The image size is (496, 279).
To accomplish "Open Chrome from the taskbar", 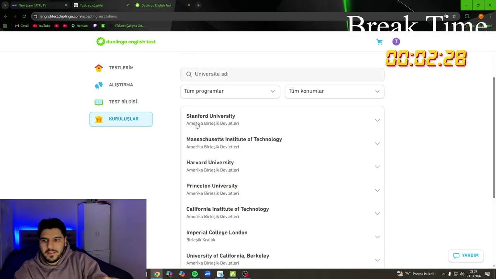I will click(x=157, y=274).
